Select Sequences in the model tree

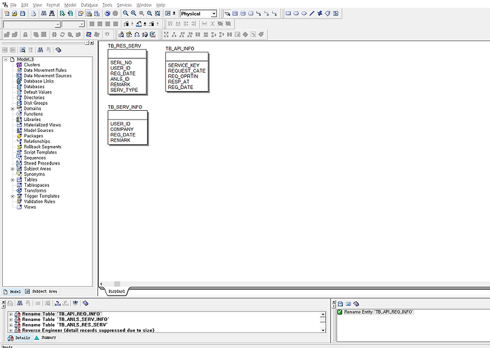coord(35,158)
